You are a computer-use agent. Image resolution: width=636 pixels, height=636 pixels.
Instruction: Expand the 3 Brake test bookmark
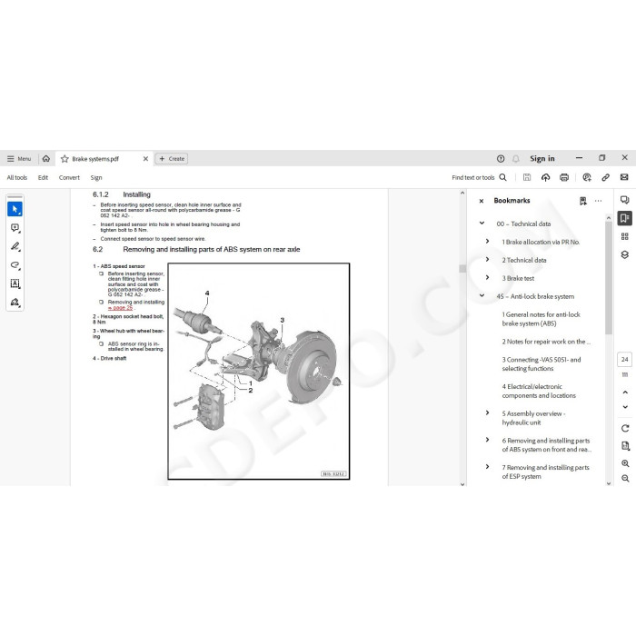[x=488, y=278]
